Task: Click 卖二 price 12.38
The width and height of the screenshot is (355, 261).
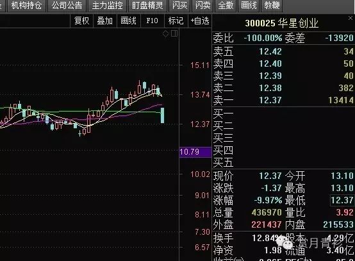Action: (270, 88)
